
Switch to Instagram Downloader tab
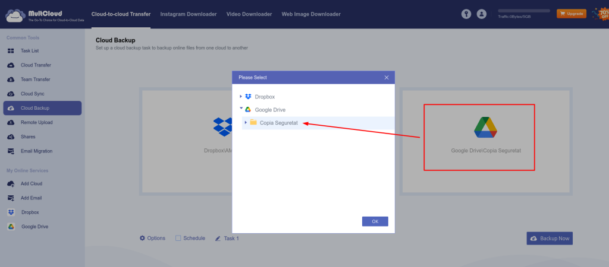click(189, 14)
